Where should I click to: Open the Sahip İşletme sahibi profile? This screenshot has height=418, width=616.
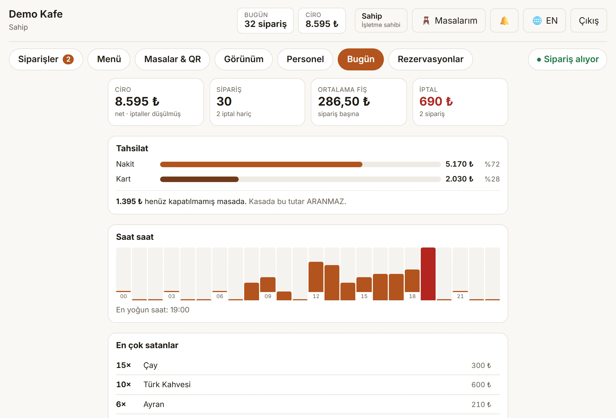[381, 21]
